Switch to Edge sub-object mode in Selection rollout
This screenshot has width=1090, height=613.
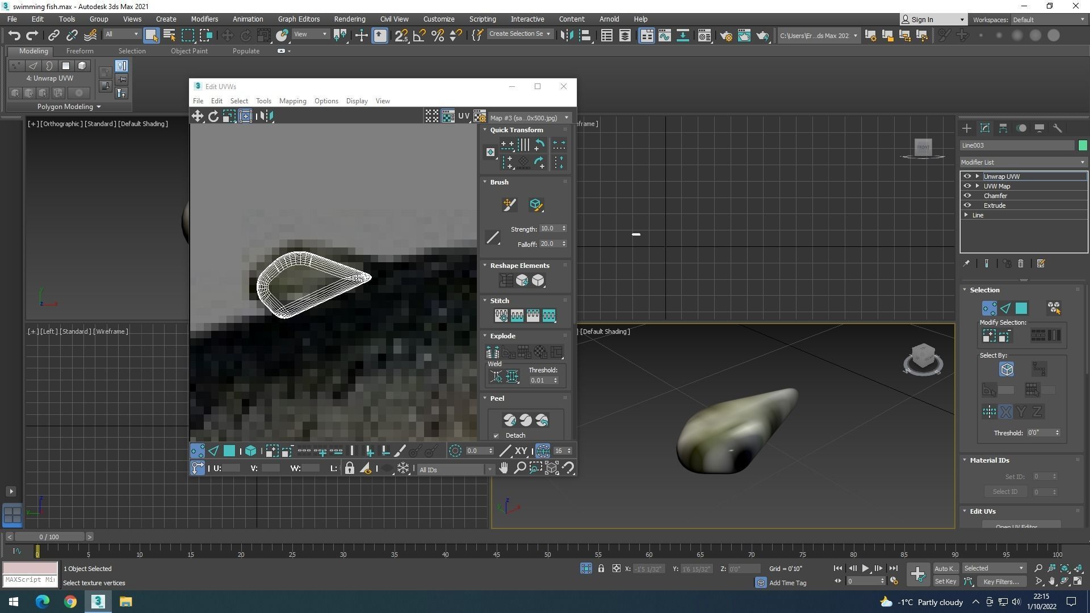click(x=1005, y=308)
